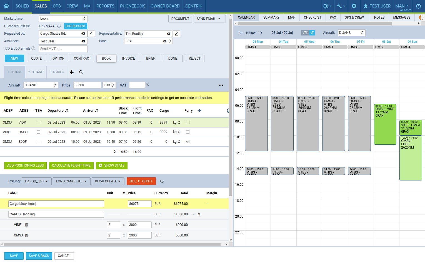
Task: Click the edit pencil next to Requested by
Action: pyautogui.click(x=91, y=34)
